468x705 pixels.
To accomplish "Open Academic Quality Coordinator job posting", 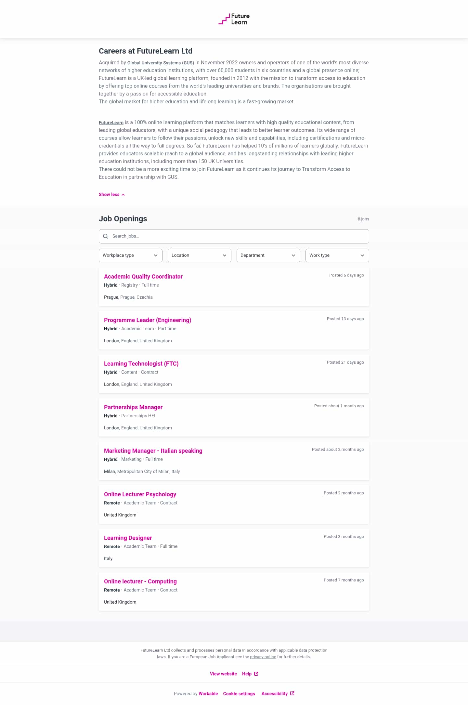I will pyautogui.click(x=143, y=277).
